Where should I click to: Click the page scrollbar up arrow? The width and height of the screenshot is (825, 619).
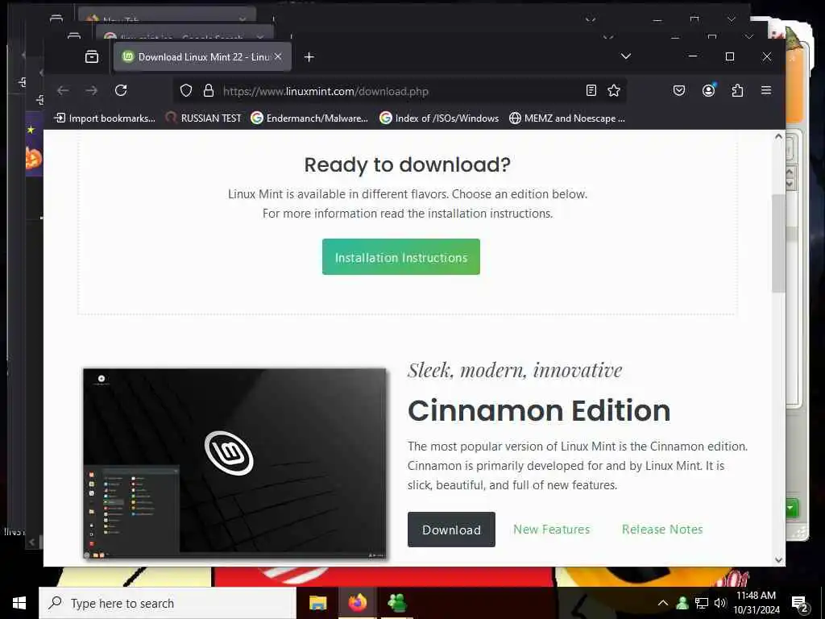coord(778,137)
